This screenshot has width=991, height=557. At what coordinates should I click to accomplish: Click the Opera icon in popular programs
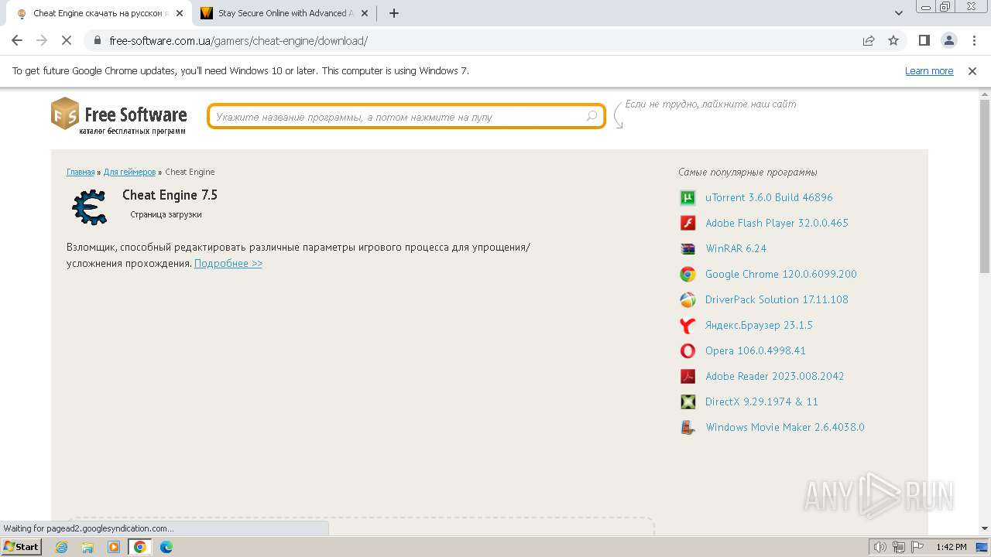pyautogui.click(x=688, y=351)
